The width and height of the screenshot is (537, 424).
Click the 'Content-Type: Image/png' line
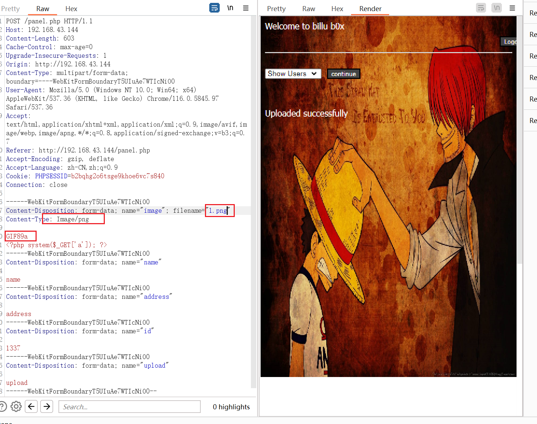pos(47,219)
